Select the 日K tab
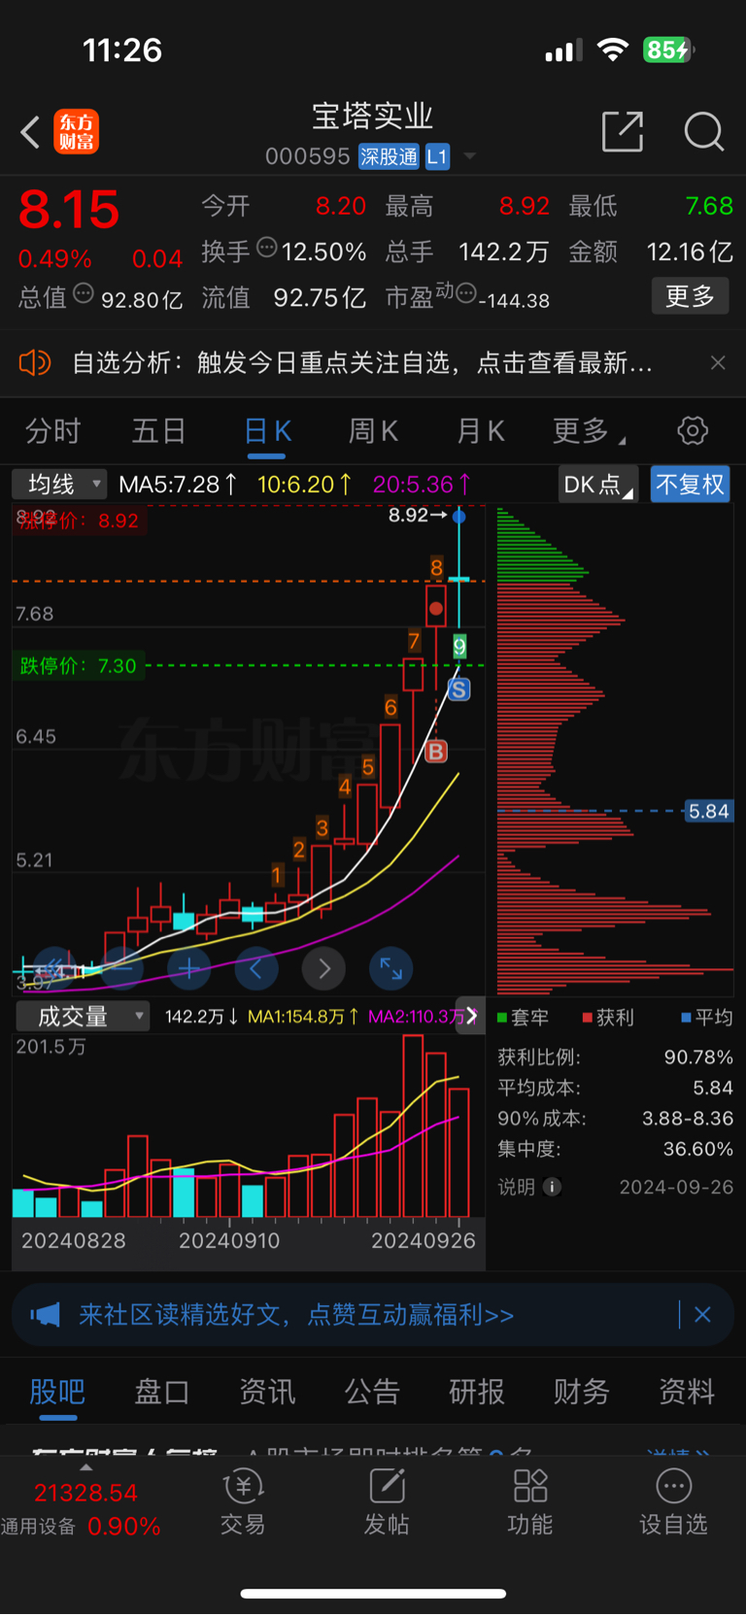The width and height of the screenshot is (746, 1615). click(267, 430)
